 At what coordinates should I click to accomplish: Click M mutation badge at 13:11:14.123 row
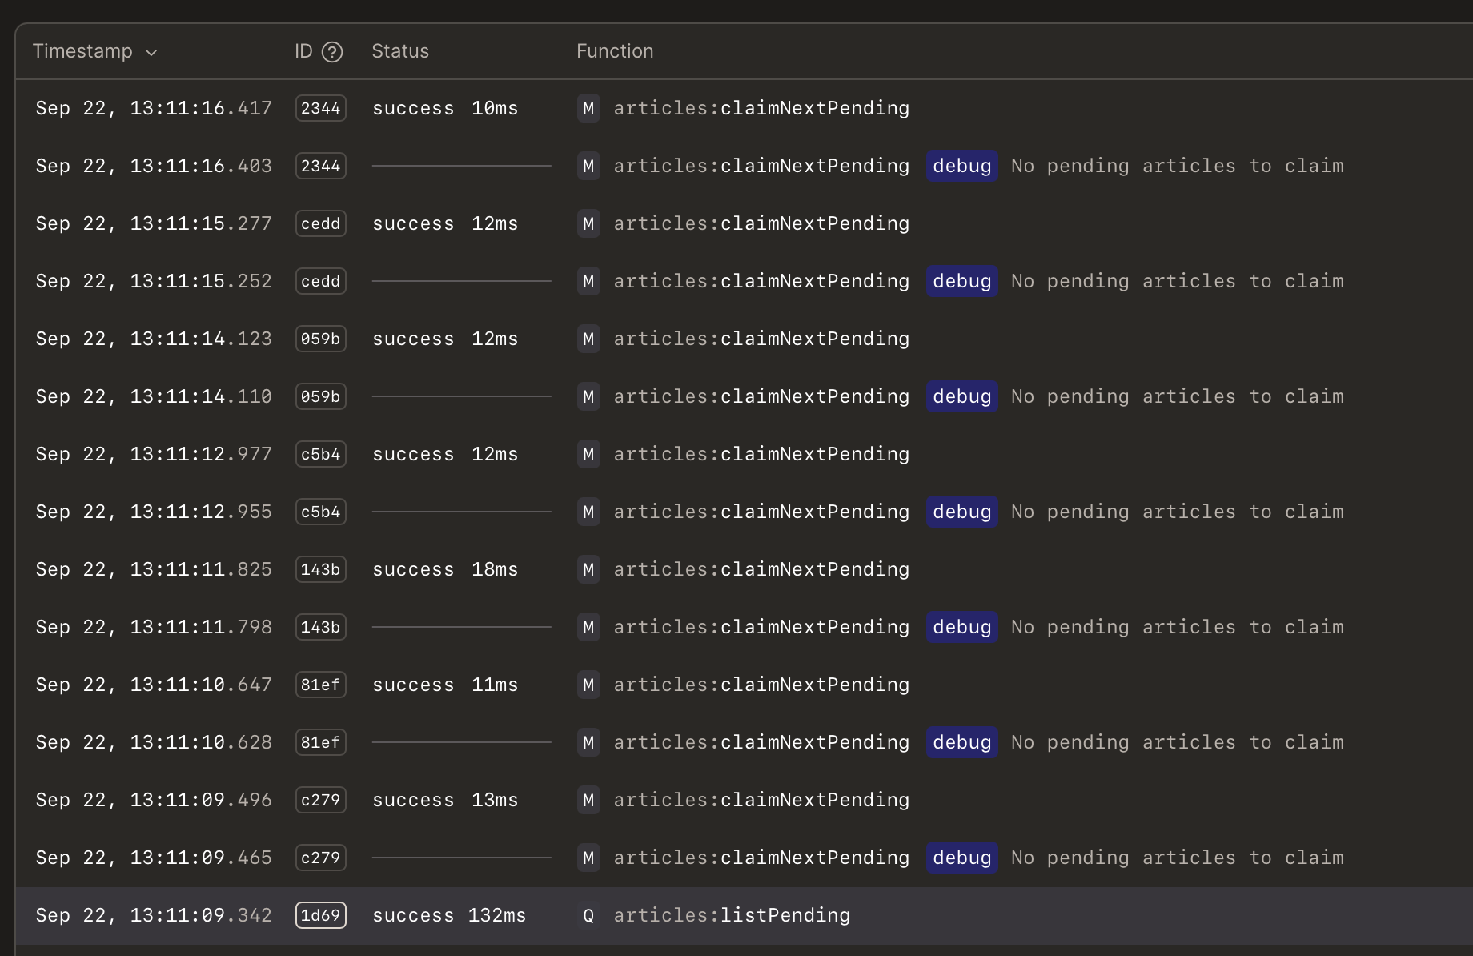(x=588, y=339)
